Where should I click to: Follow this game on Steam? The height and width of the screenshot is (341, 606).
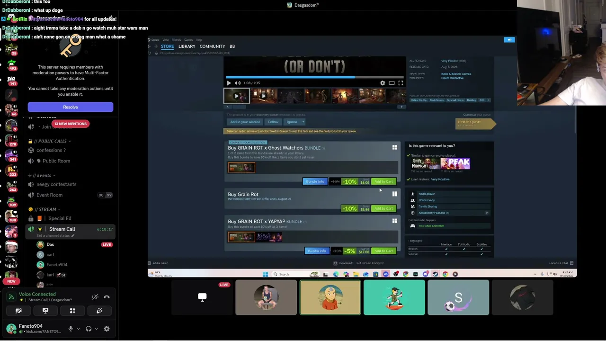click(273, 122)
